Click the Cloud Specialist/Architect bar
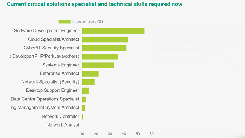The width and height of the screenshot is (245, 138). 105,39
